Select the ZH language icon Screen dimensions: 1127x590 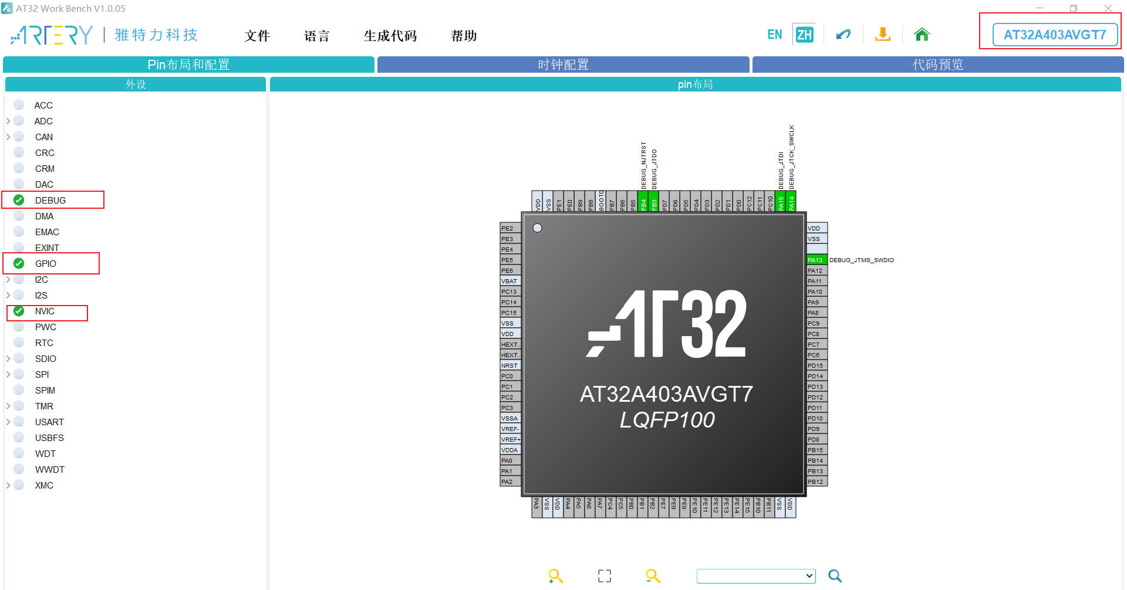click(804, 33)
